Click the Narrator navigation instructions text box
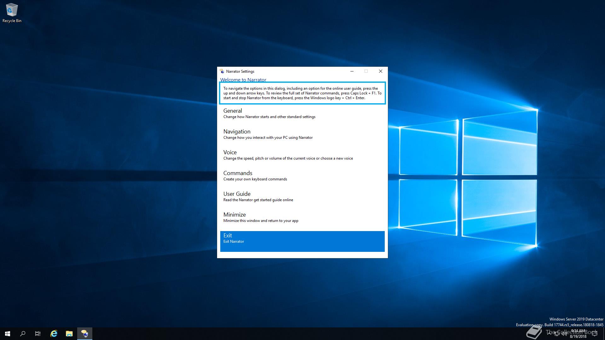The image size is (605, 340). click(302, 93)
